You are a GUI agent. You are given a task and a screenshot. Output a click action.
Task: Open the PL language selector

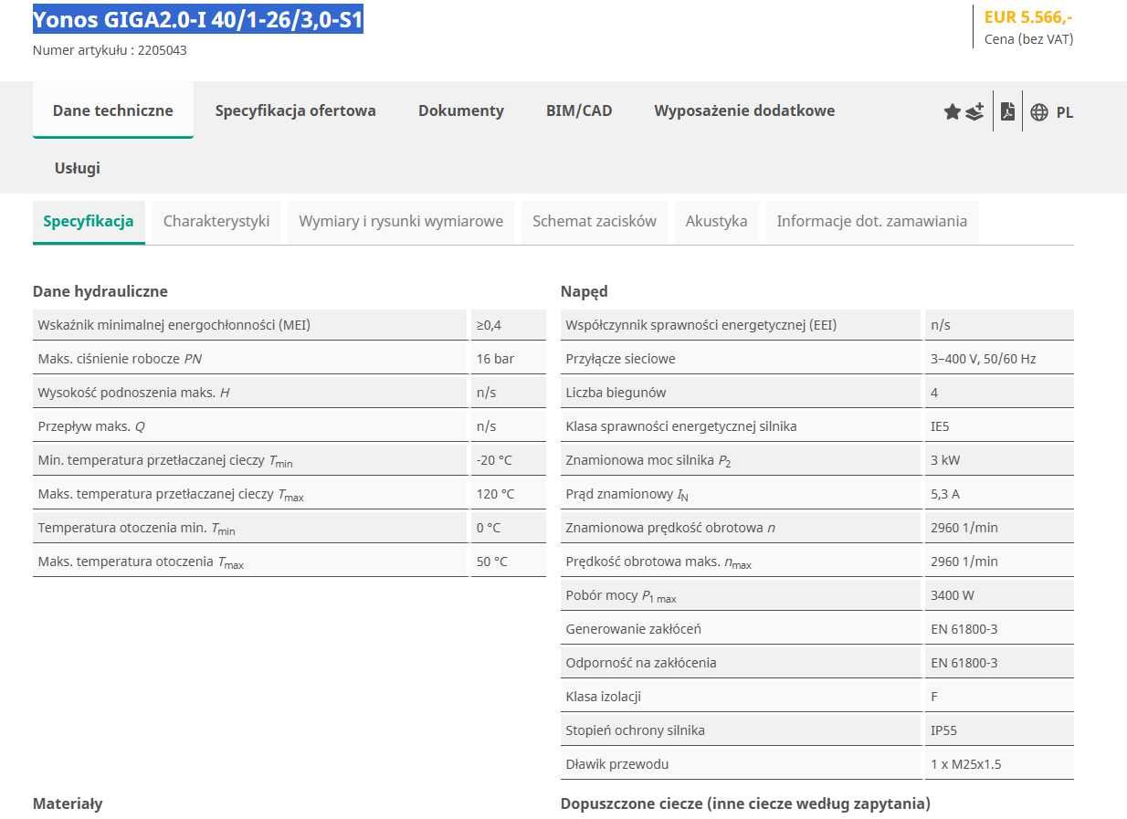pos(1065,112)
